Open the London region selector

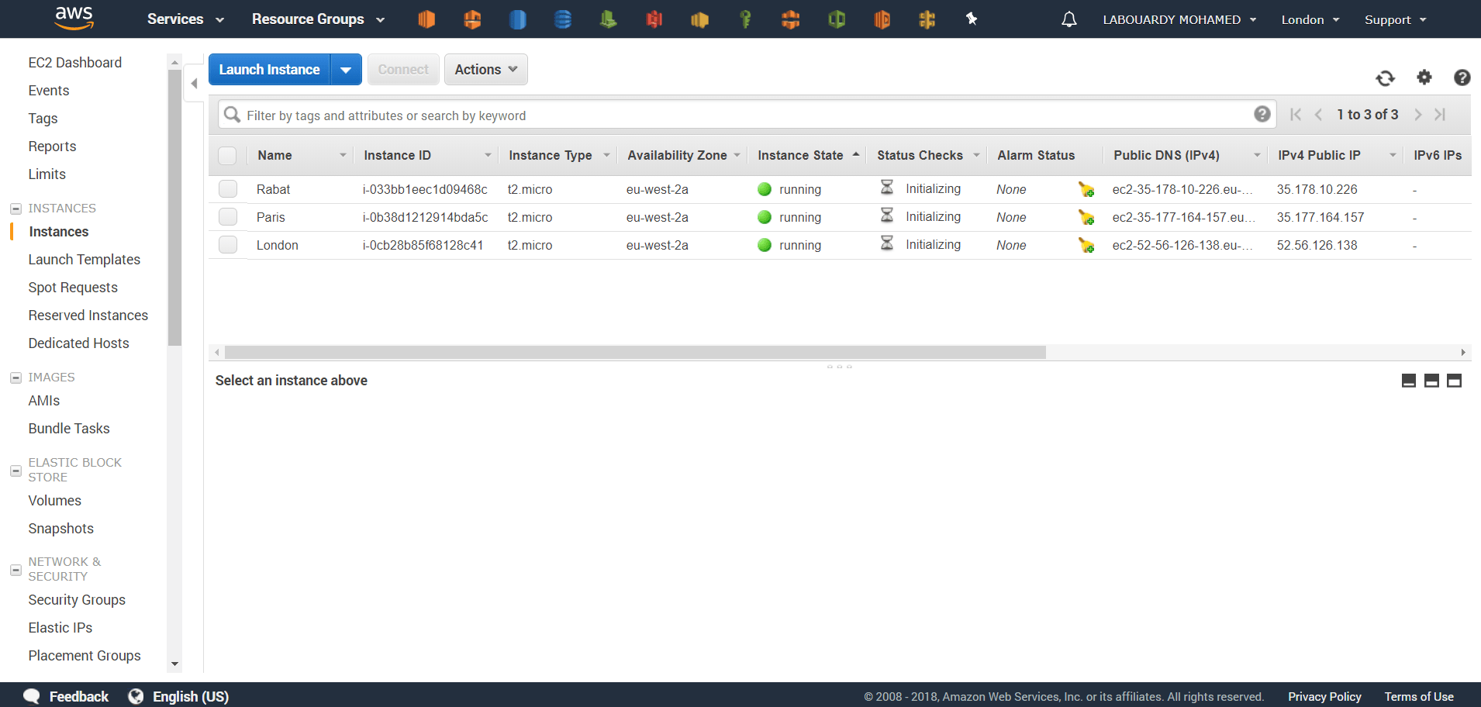pos(1310,19)
